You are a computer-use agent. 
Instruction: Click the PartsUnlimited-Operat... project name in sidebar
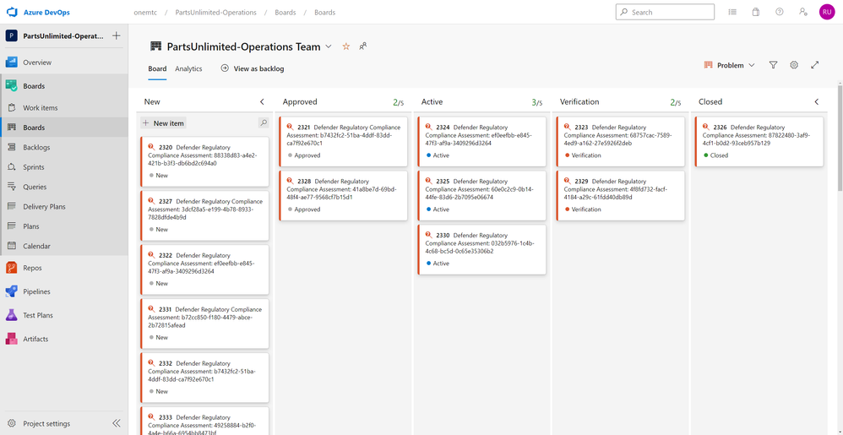click(63, 36)
